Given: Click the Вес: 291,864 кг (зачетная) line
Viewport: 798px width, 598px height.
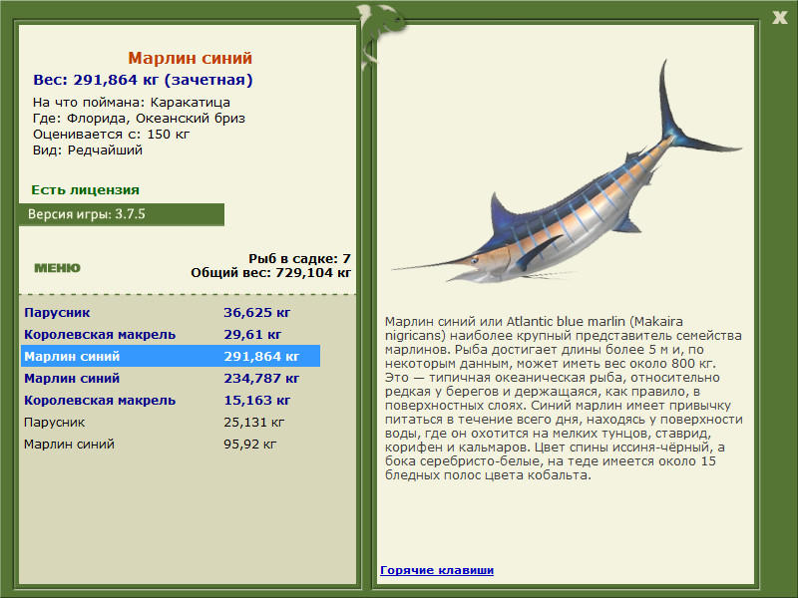Looking at the screenshot, I should pyautogui.click(x=143, y=80).
